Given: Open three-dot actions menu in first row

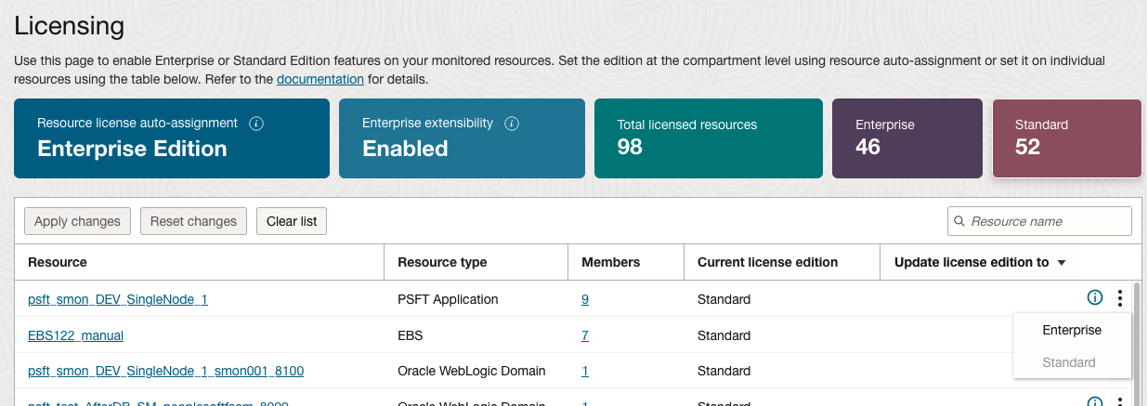Looking at the screenshot, I should 1120,298.
